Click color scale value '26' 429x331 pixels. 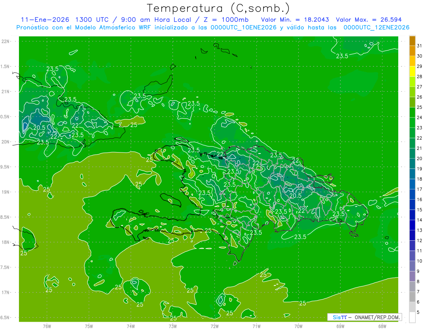(x=420, y=97)
